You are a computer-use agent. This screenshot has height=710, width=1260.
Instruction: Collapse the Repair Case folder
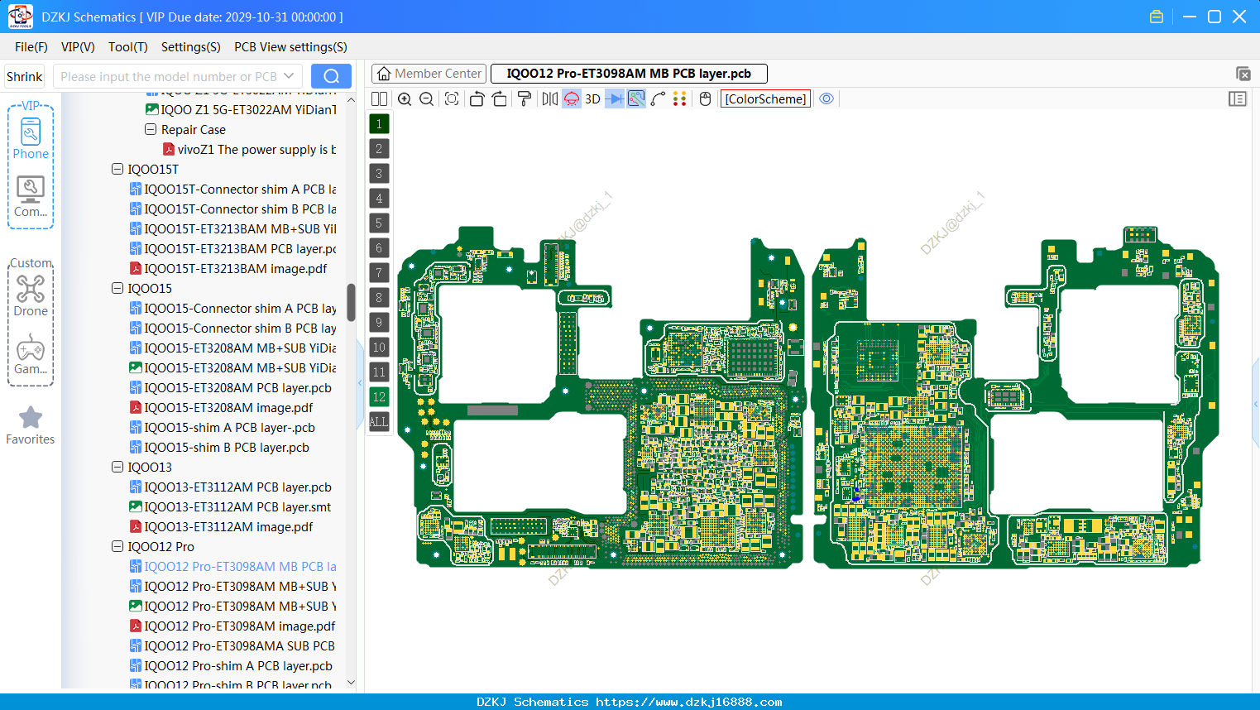(151, 129)
